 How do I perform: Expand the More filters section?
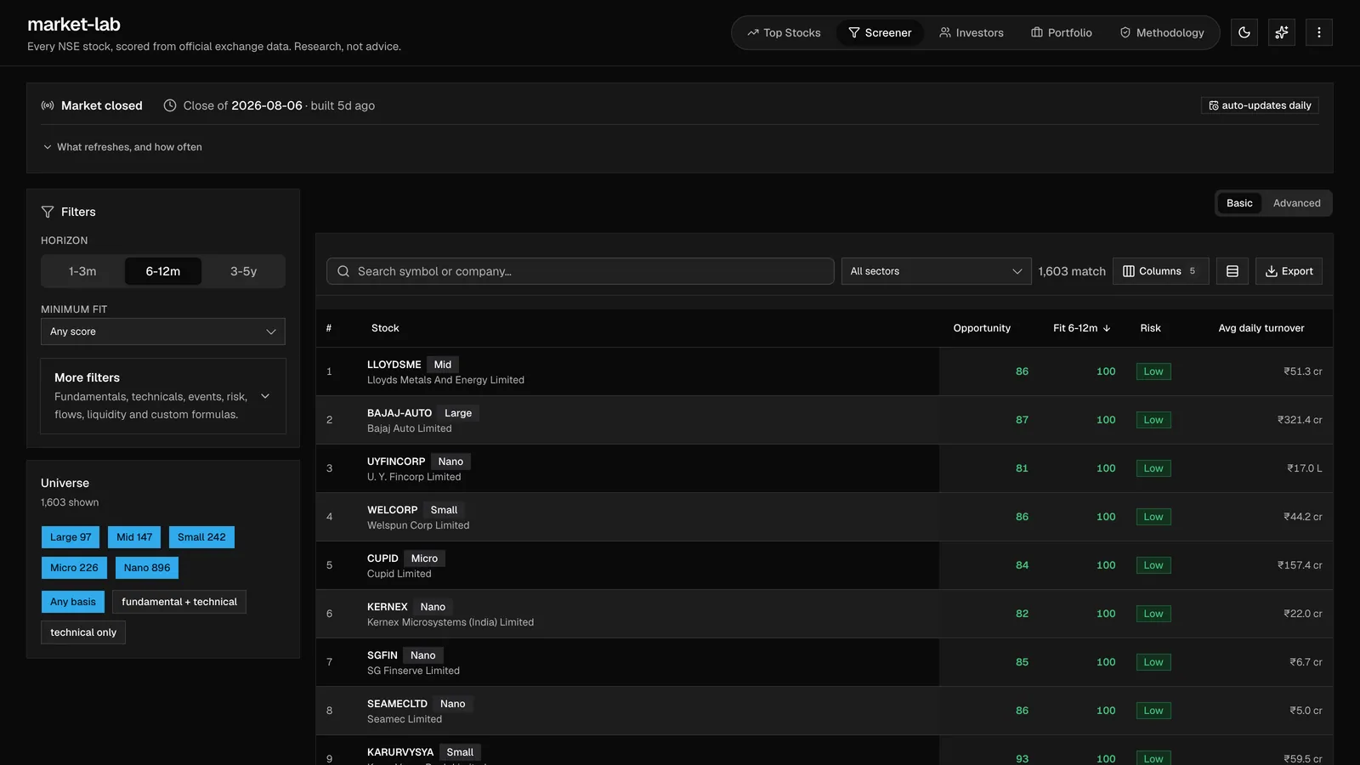click(x=163, y=396)
